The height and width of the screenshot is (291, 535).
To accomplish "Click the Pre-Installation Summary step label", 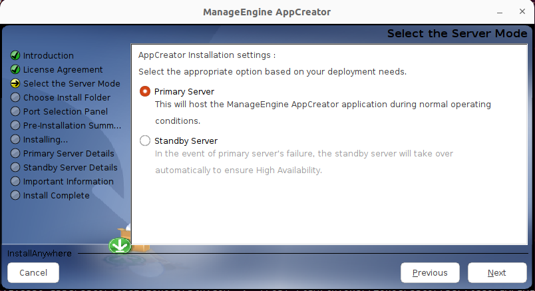I will 72,125.
